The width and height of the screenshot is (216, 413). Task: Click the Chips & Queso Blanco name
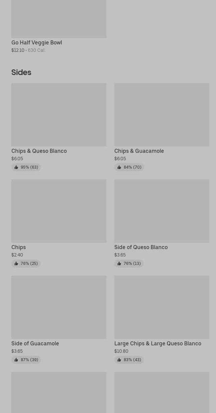39,151
